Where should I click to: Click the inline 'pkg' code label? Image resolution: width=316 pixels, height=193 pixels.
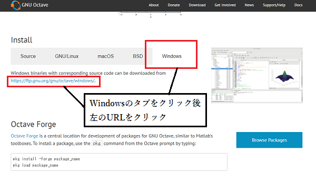pos(97,143)
